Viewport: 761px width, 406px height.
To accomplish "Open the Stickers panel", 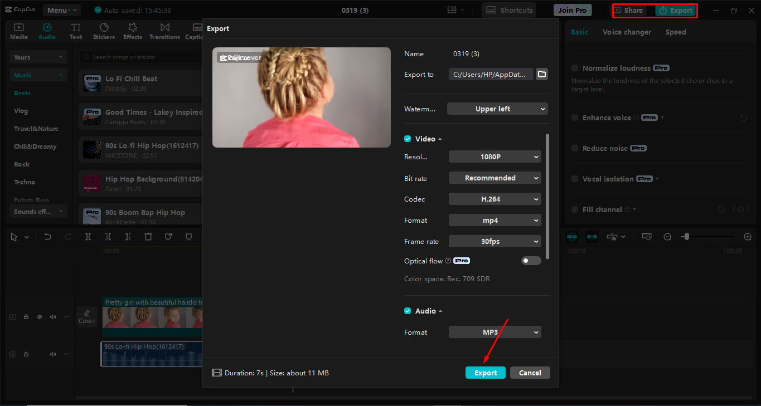I will 104,31.
